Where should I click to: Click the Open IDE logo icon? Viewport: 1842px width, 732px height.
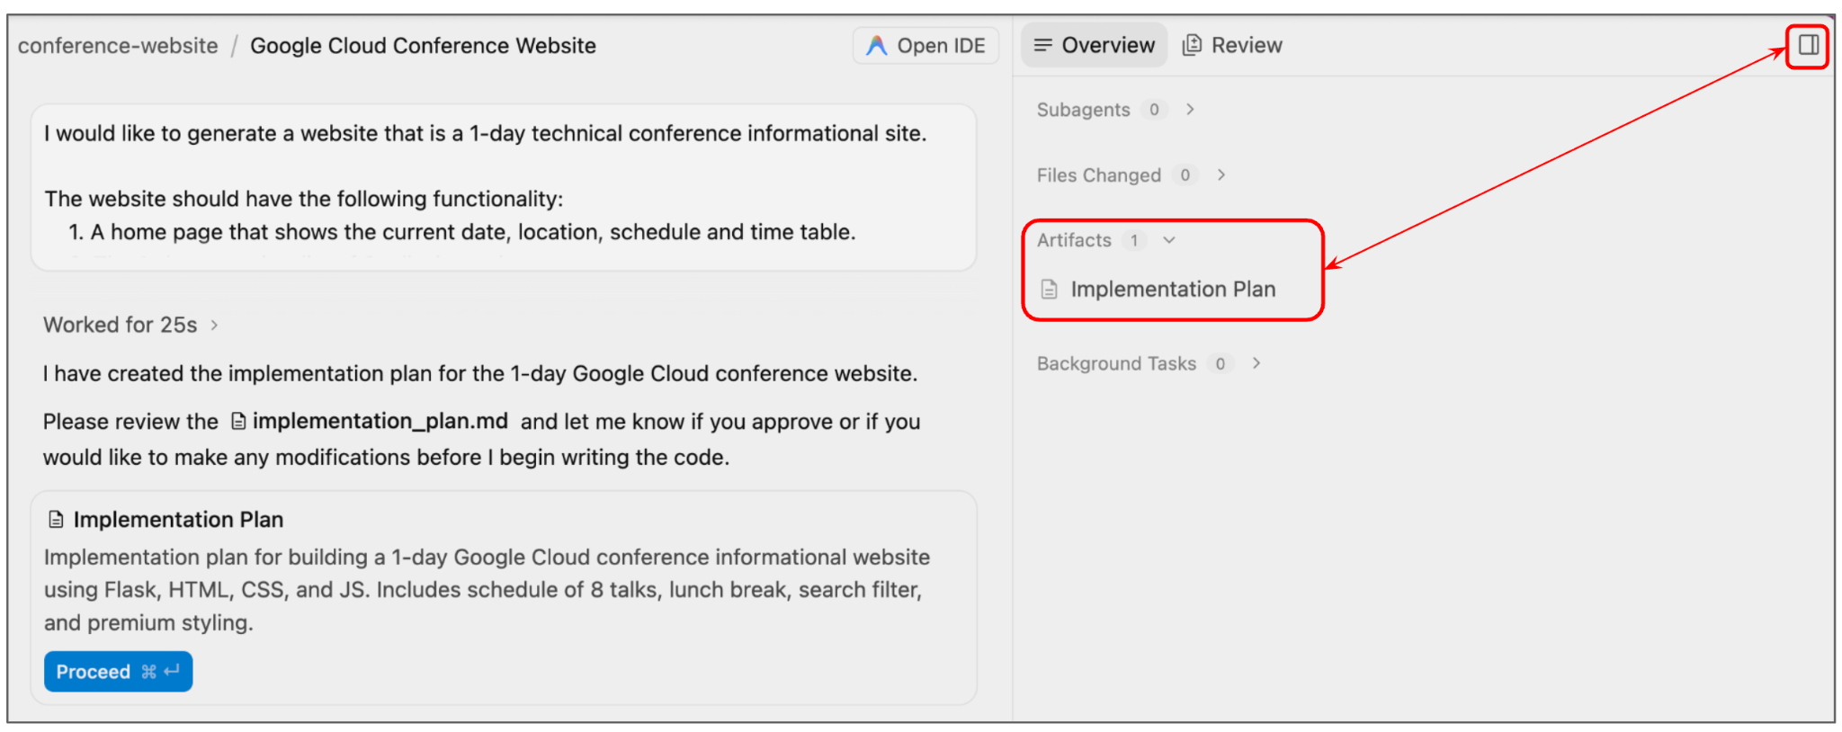pos(876,46)
